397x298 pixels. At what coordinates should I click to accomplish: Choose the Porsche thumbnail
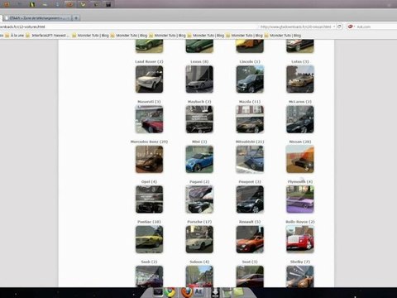(x=199, y=239)
